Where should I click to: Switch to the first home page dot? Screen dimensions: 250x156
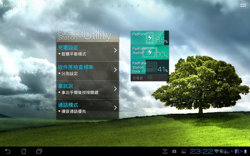click(112, 5)
